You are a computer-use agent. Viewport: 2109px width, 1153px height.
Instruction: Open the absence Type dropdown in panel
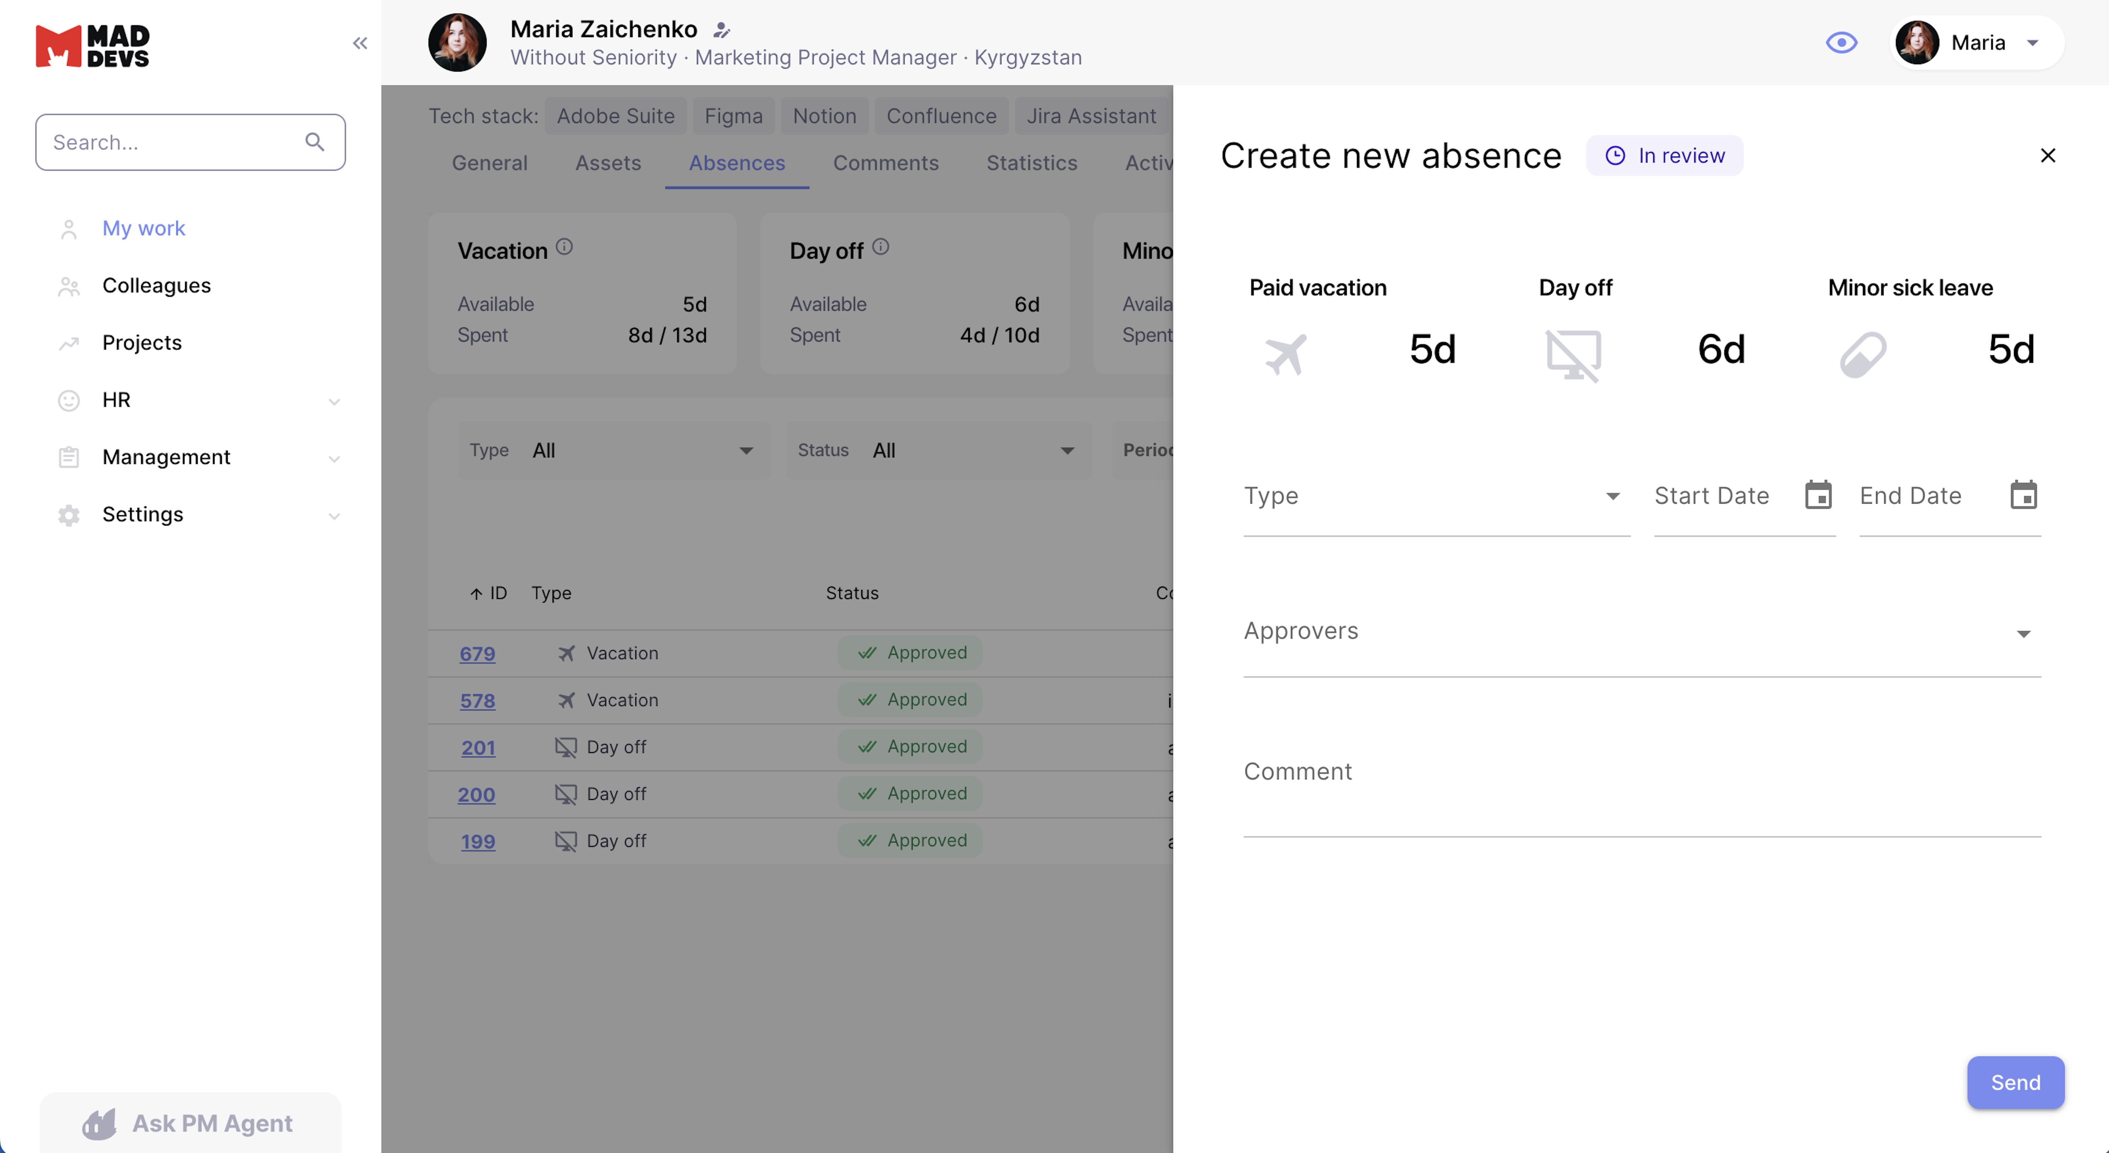tap(1437, 496)
